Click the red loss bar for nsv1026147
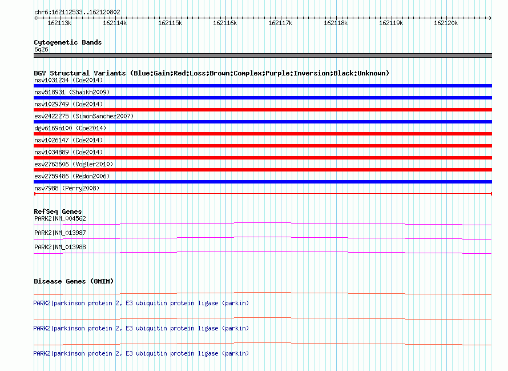 coord(263,146)
